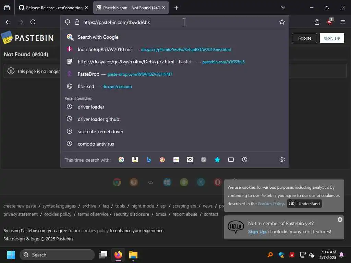Select the Blocked dro.pm/comodo suggestion

tap(174, 86)
